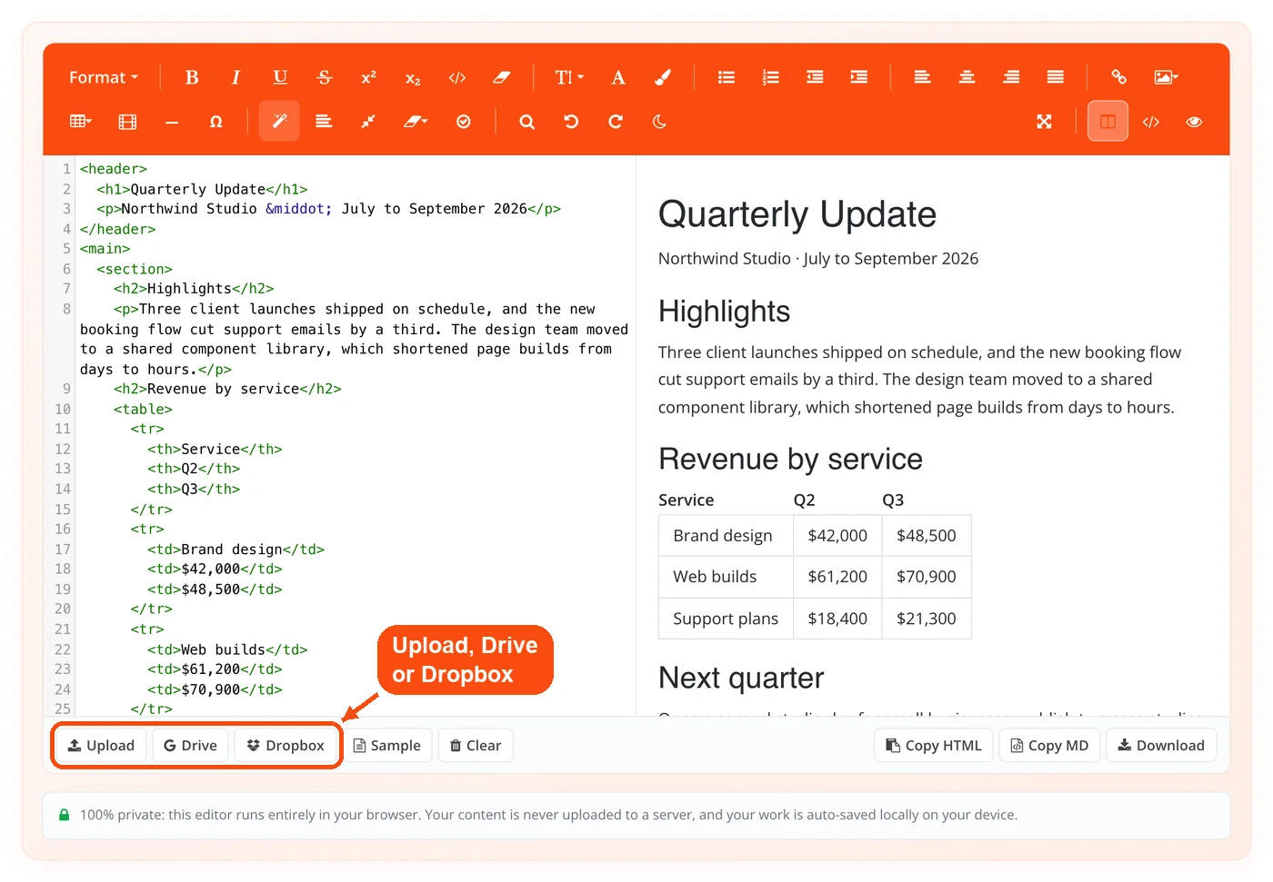The width and height of the screenshot is (1273, 882).
Task: Copy the HTML output
Action: click(x=934, y=746)
